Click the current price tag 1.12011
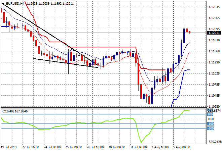Image resolution: width=222 pixels, height=151 pixels. (x=214, y=33)
